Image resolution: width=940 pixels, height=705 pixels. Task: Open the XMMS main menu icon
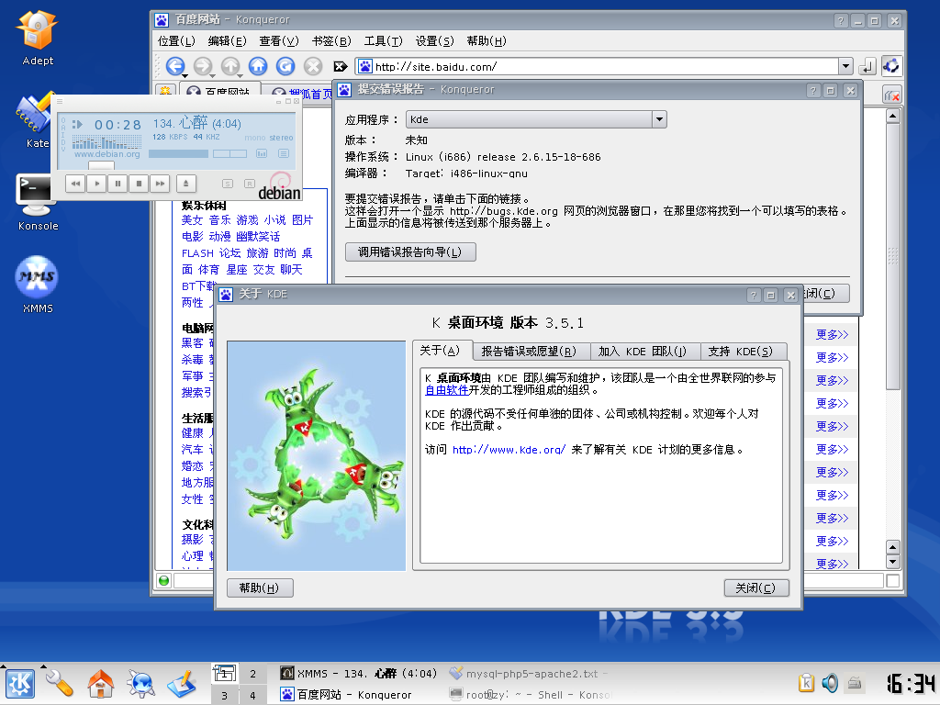click(60, 102)
